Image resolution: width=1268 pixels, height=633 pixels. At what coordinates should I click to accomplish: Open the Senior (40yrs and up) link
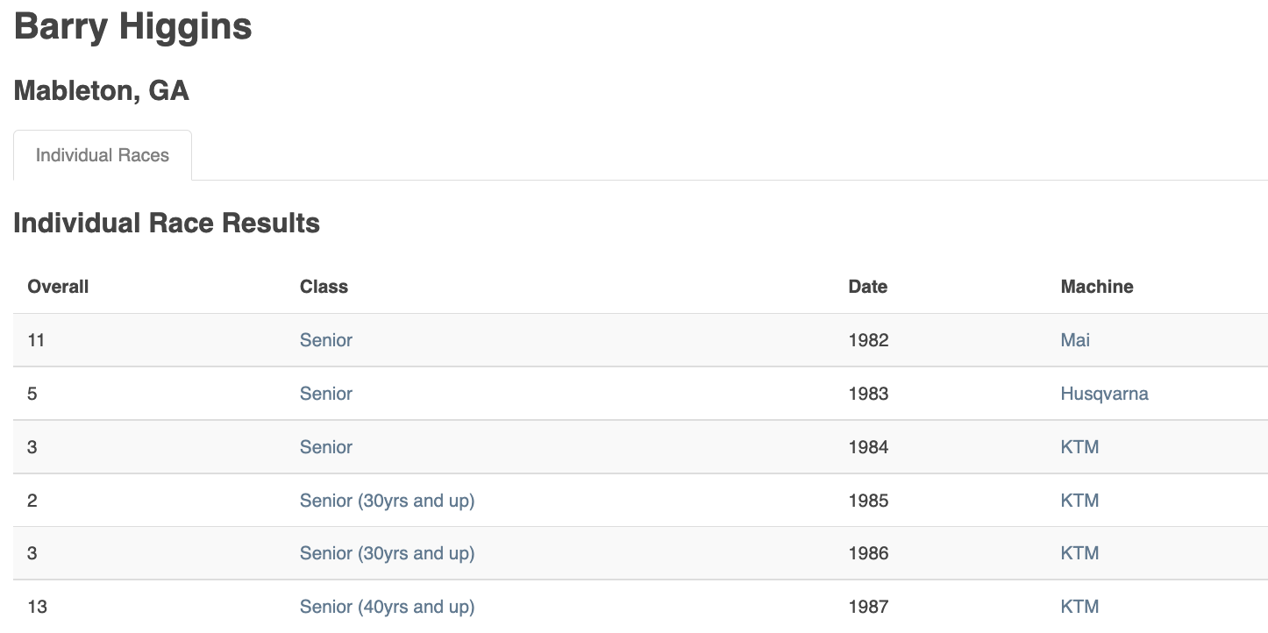[387, 607]
